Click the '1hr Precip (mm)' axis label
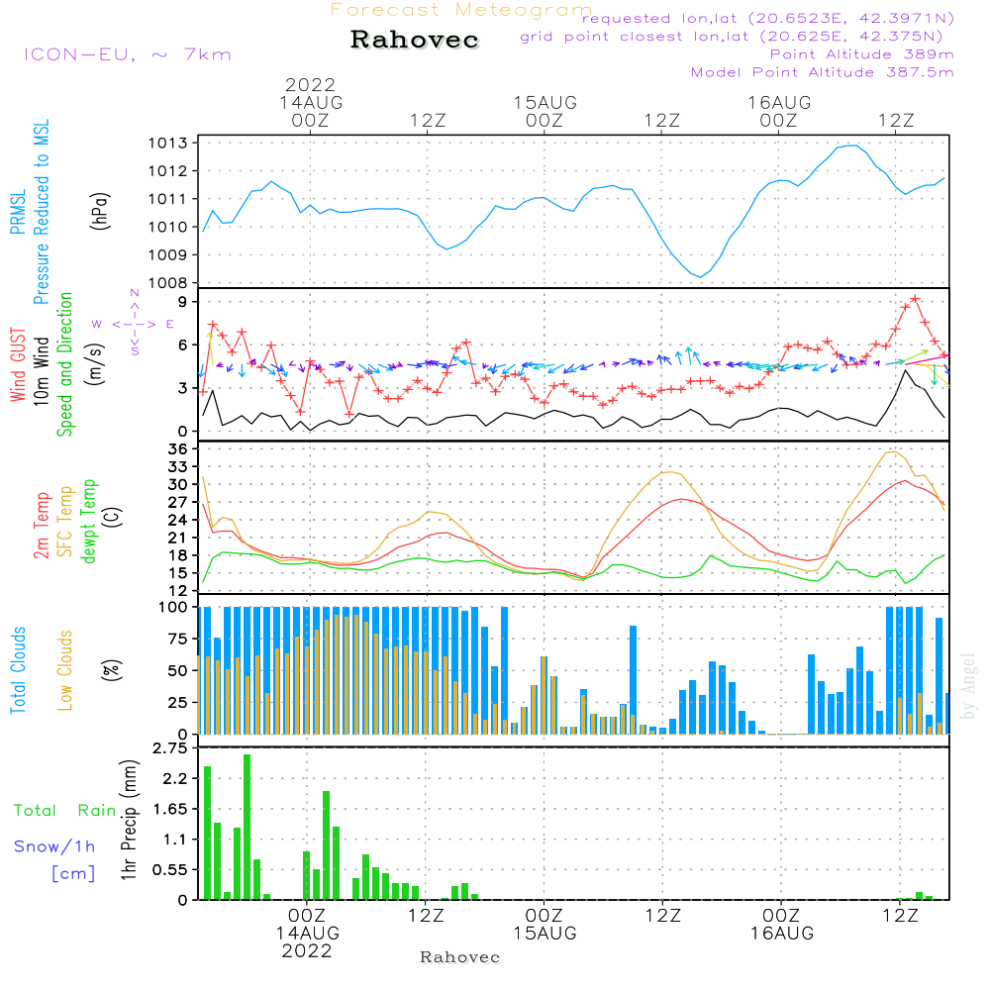Viewport: 990px width, 990px height. tap(129, 820)
